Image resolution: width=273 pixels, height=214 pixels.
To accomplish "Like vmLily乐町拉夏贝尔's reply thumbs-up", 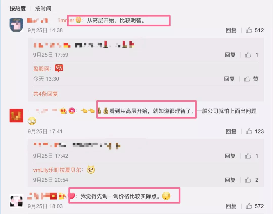I will click(248, 180).
